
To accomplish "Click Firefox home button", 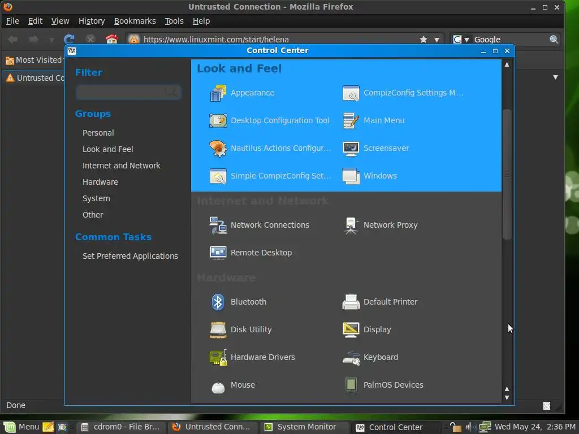I will pos(112,39).
